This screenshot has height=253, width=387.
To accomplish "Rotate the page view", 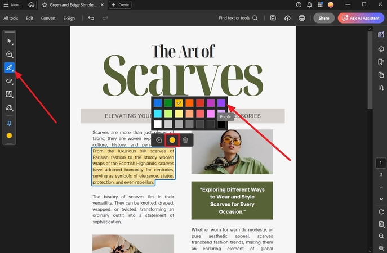I will point(381,212).
